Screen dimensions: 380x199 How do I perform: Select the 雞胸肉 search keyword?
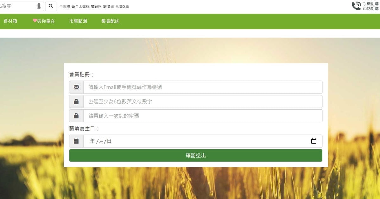coord(109,7)
